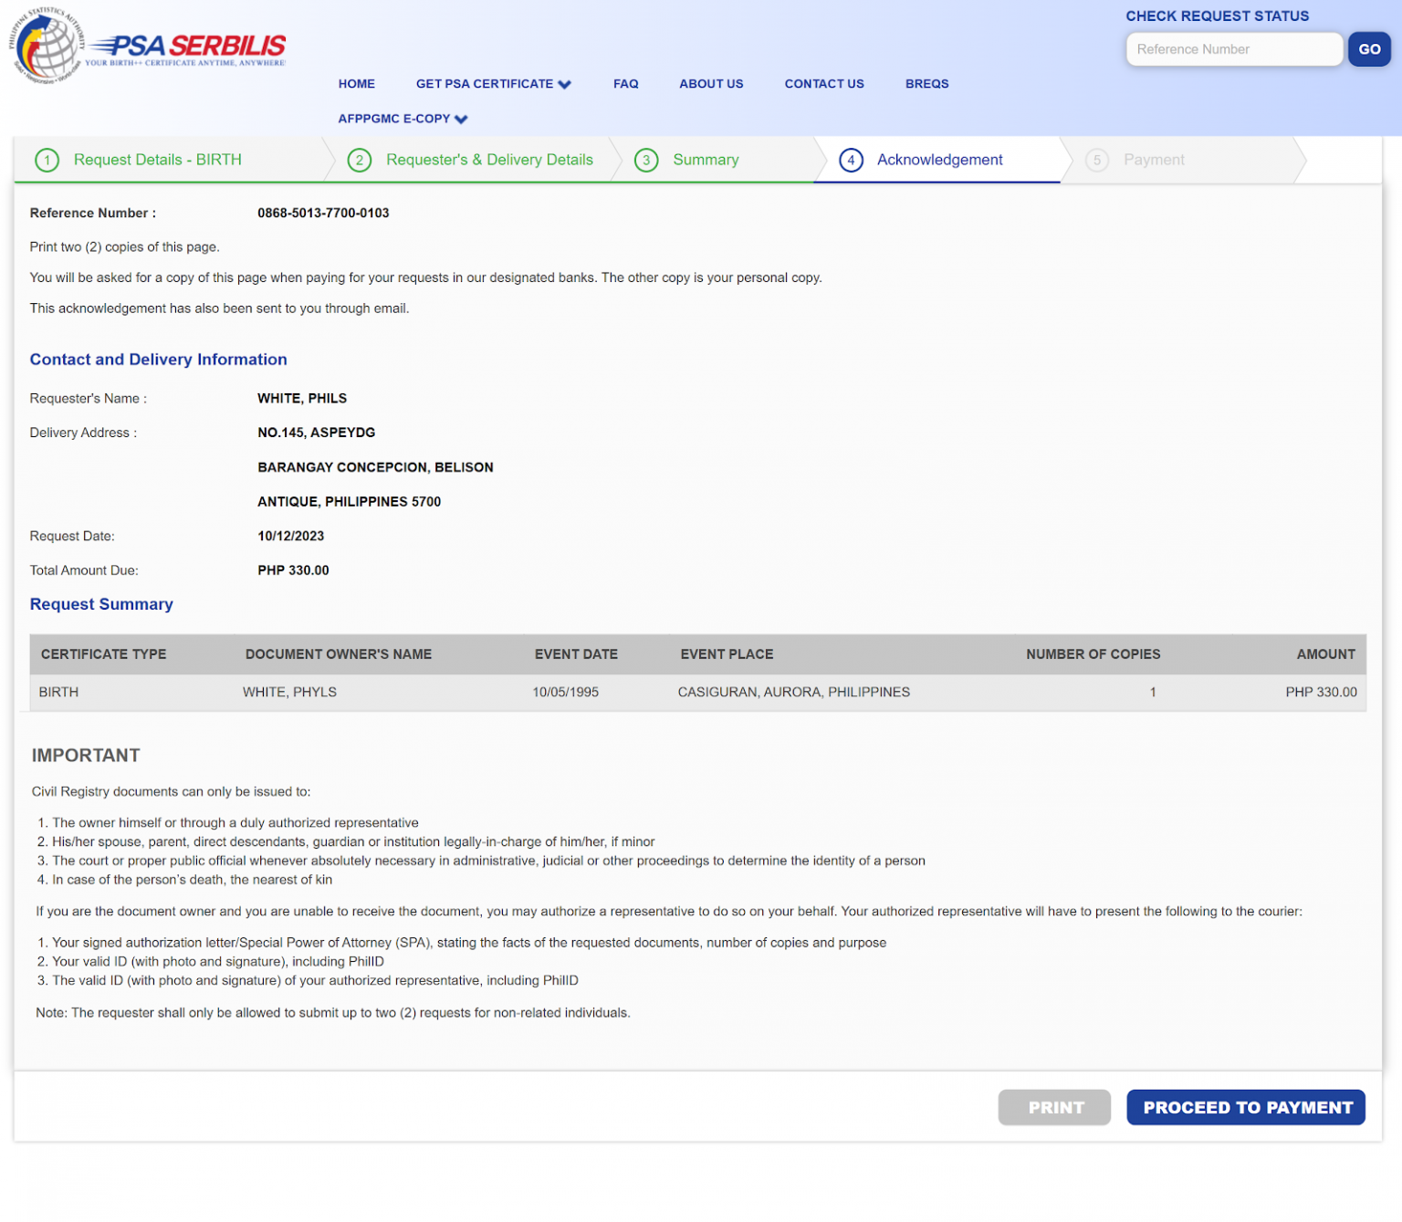This screenshot has width=1402, height=1222.
Task: Click the Print button
Action: click(1054, 1107)
